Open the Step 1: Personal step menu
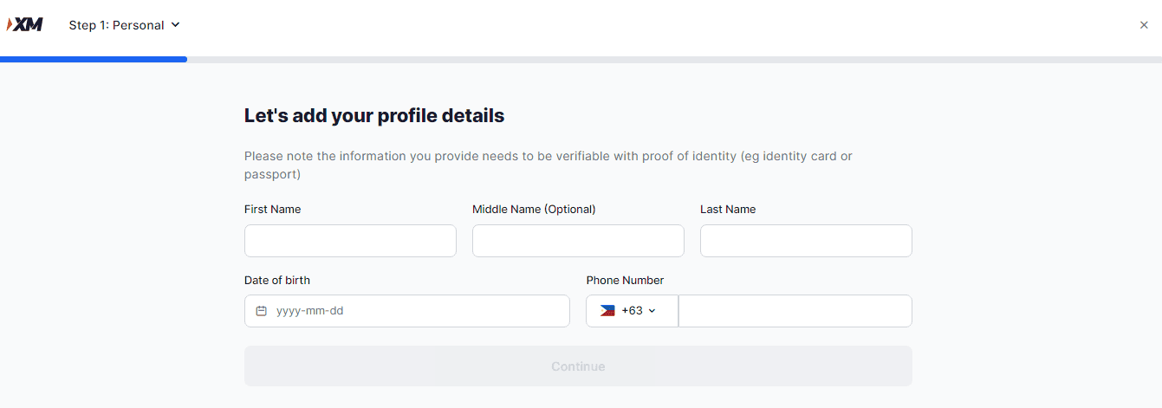This screenshot has height=408, width=1162. click(116, 25)
